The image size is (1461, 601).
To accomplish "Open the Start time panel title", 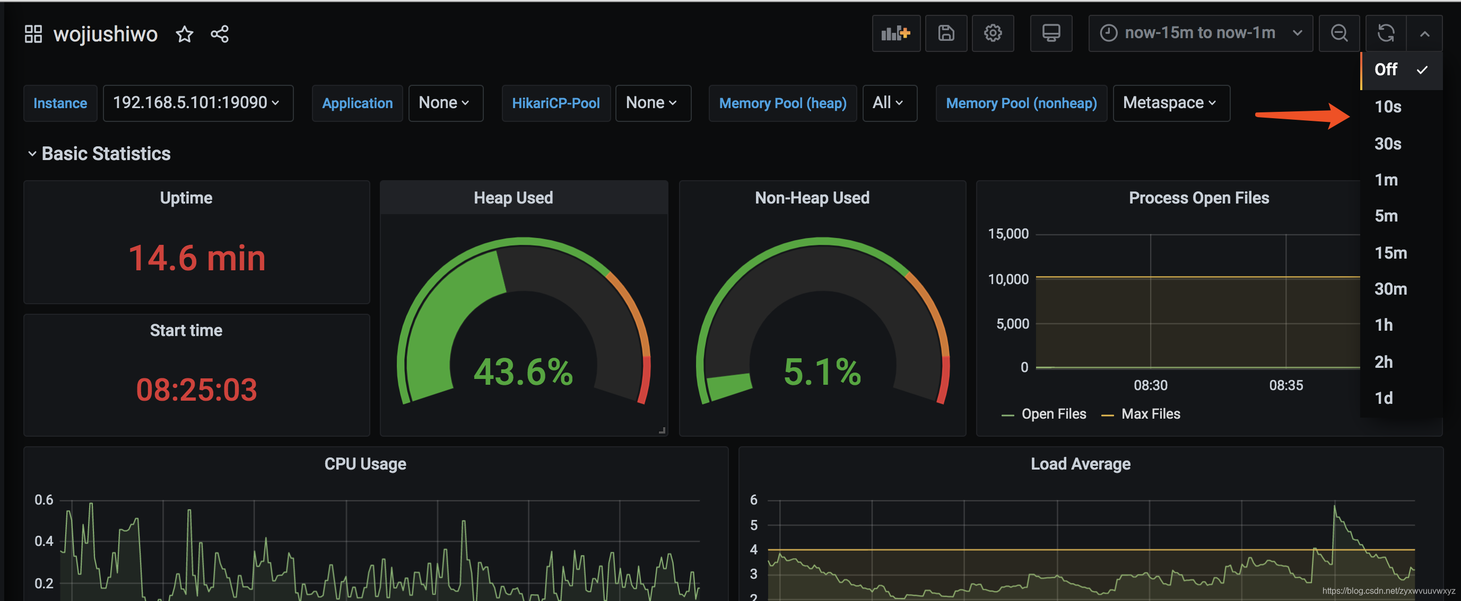I will point(186,330).
